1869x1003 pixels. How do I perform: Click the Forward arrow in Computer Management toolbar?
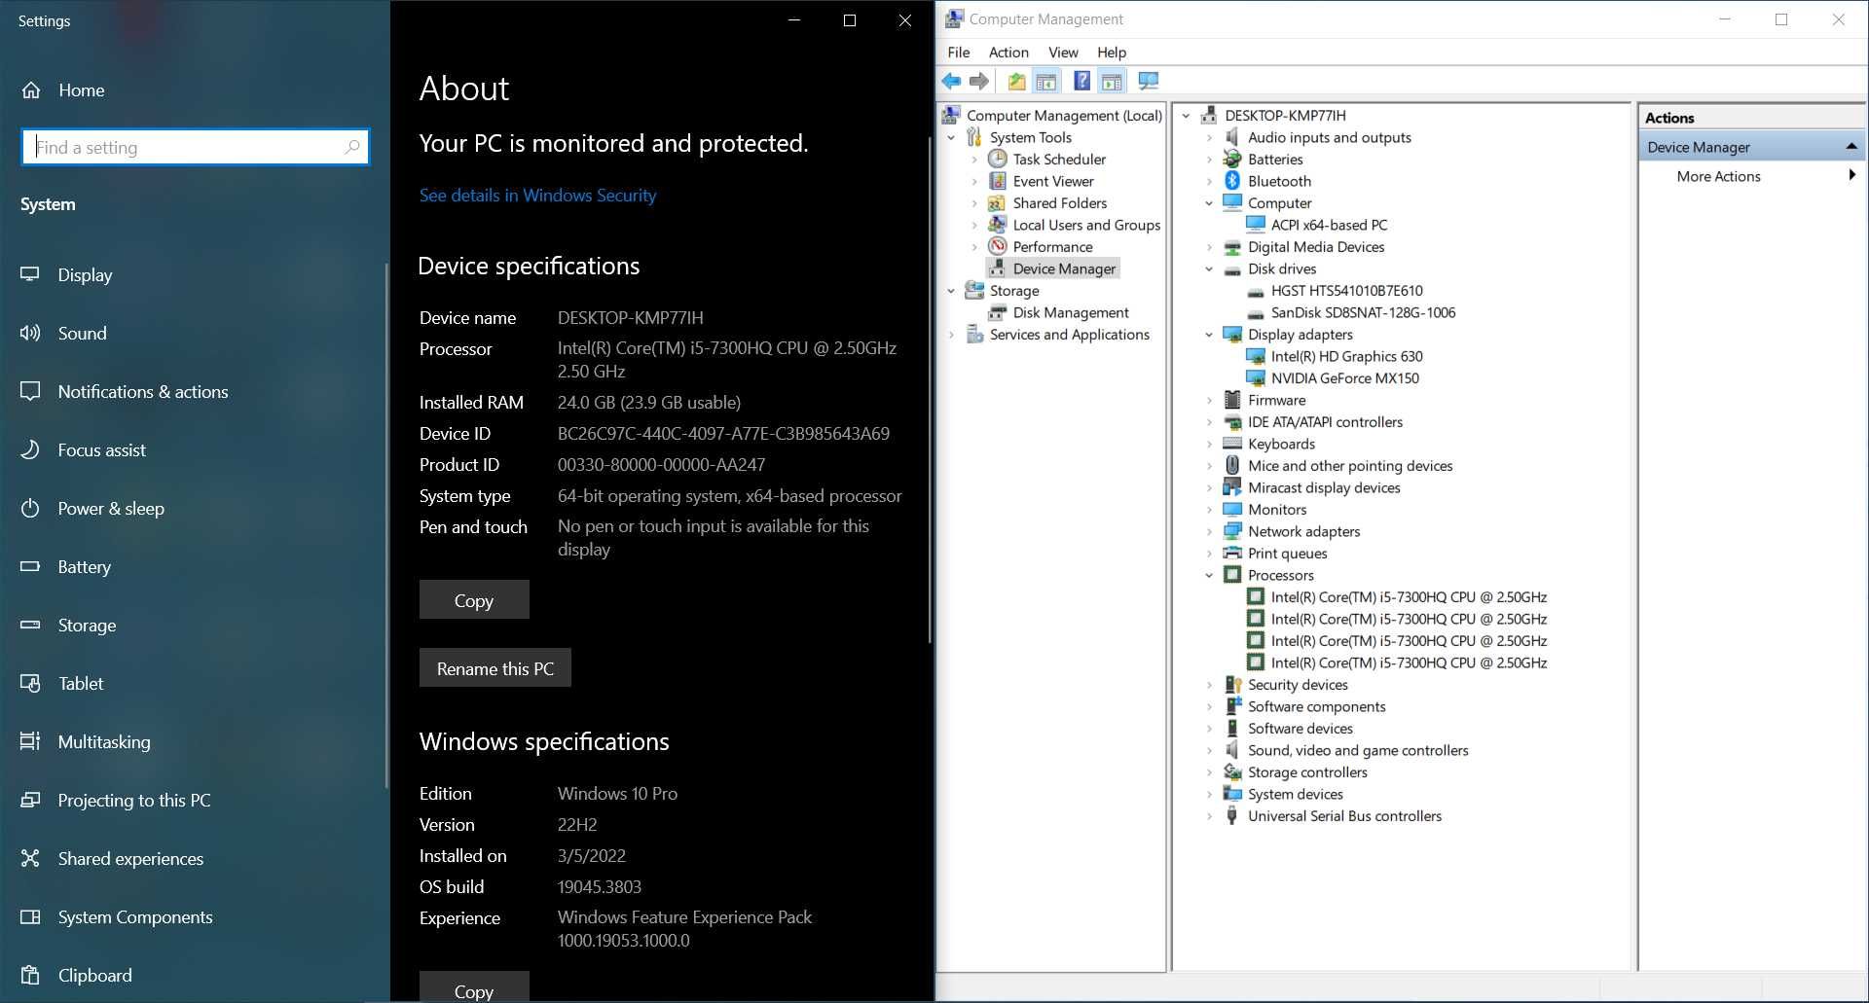979,82
